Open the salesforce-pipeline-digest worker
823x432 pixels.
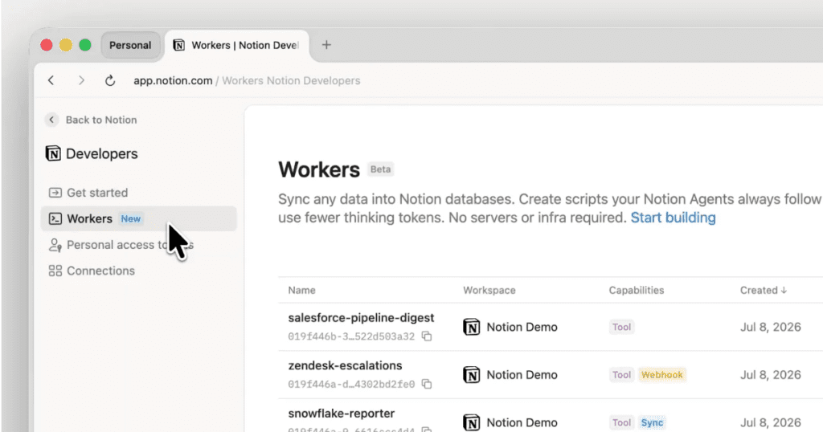[x=361, y=318]
